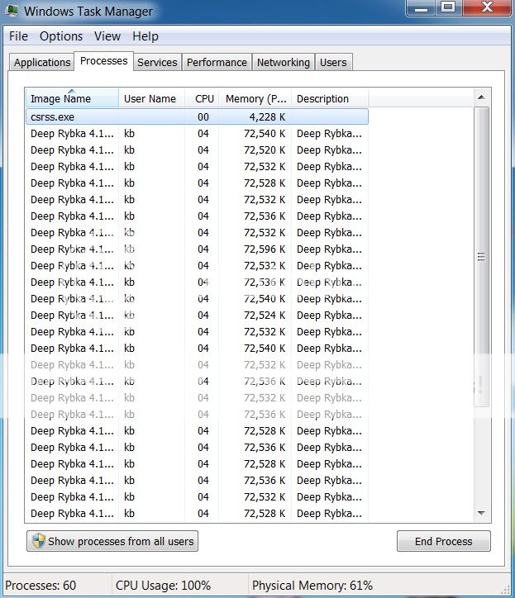Maximize the Task Manager window
This screenshot has height=598, width=515.
click(x=449, y=7)
